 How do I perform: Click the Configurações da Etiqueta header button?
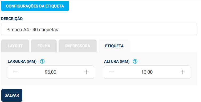coord(35,6)
